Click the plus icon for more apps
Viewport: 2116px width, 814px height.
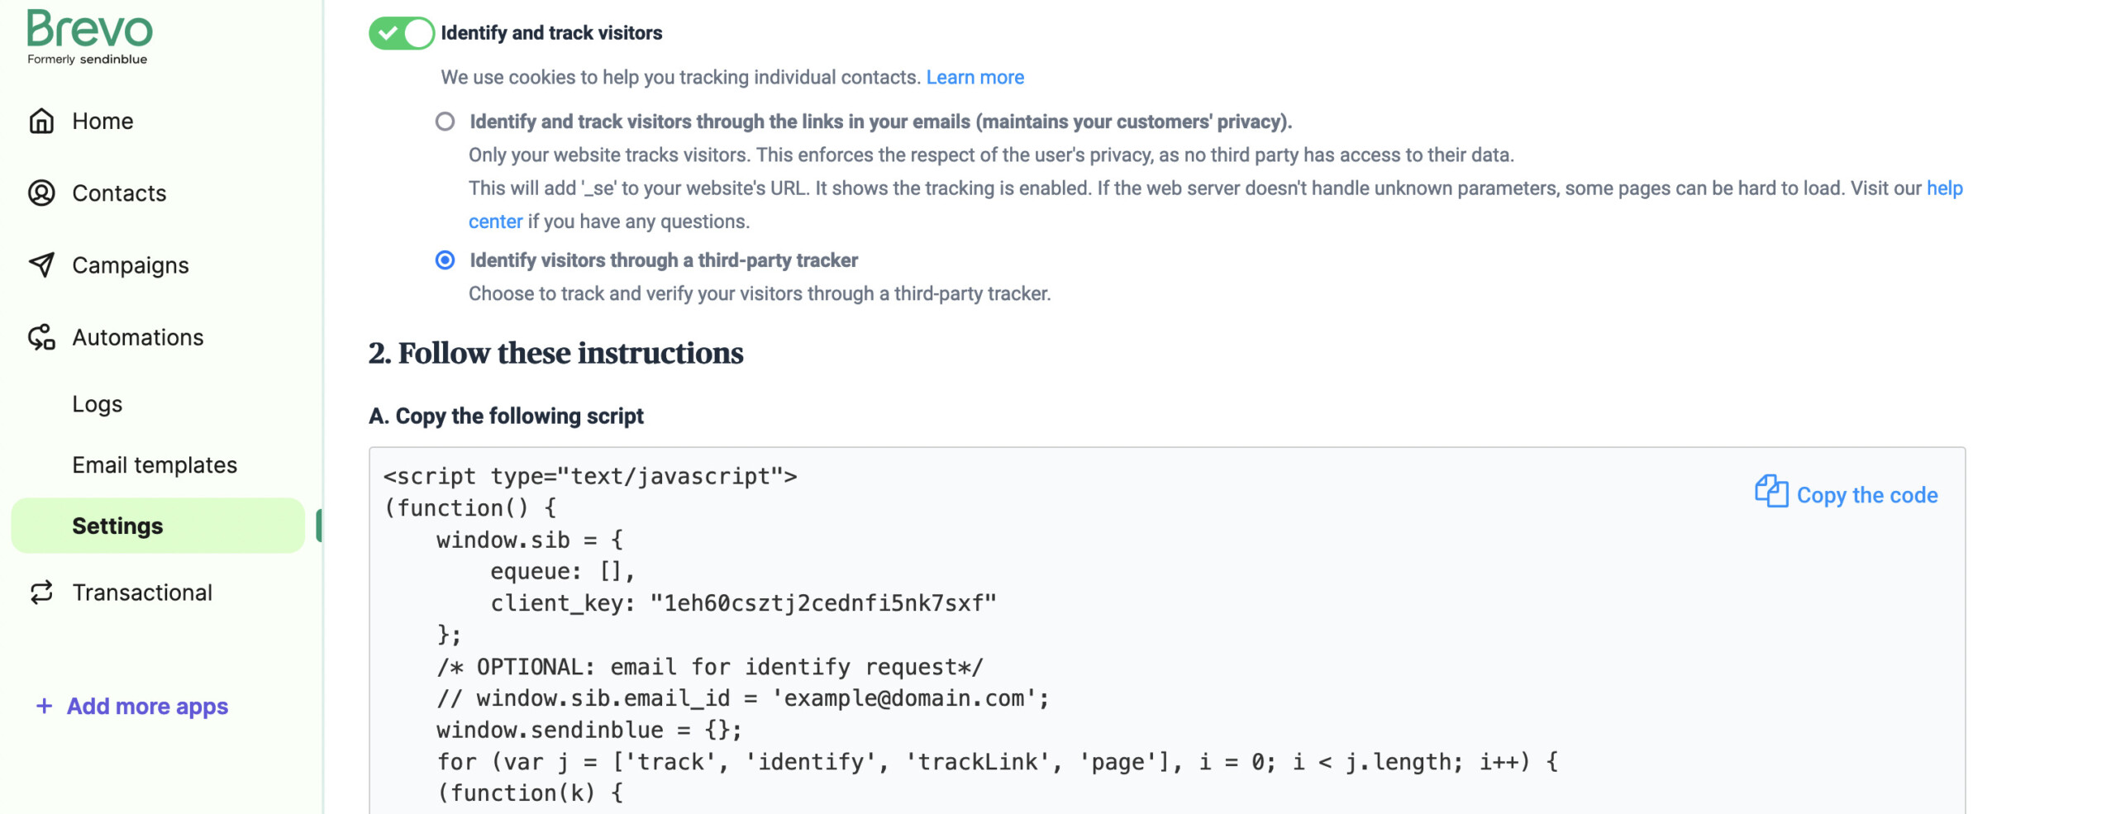click(44, 707)
